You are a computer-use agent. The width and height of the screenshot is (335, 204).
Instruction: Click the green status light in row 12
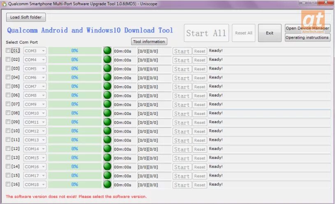click(x=107, y=149)
